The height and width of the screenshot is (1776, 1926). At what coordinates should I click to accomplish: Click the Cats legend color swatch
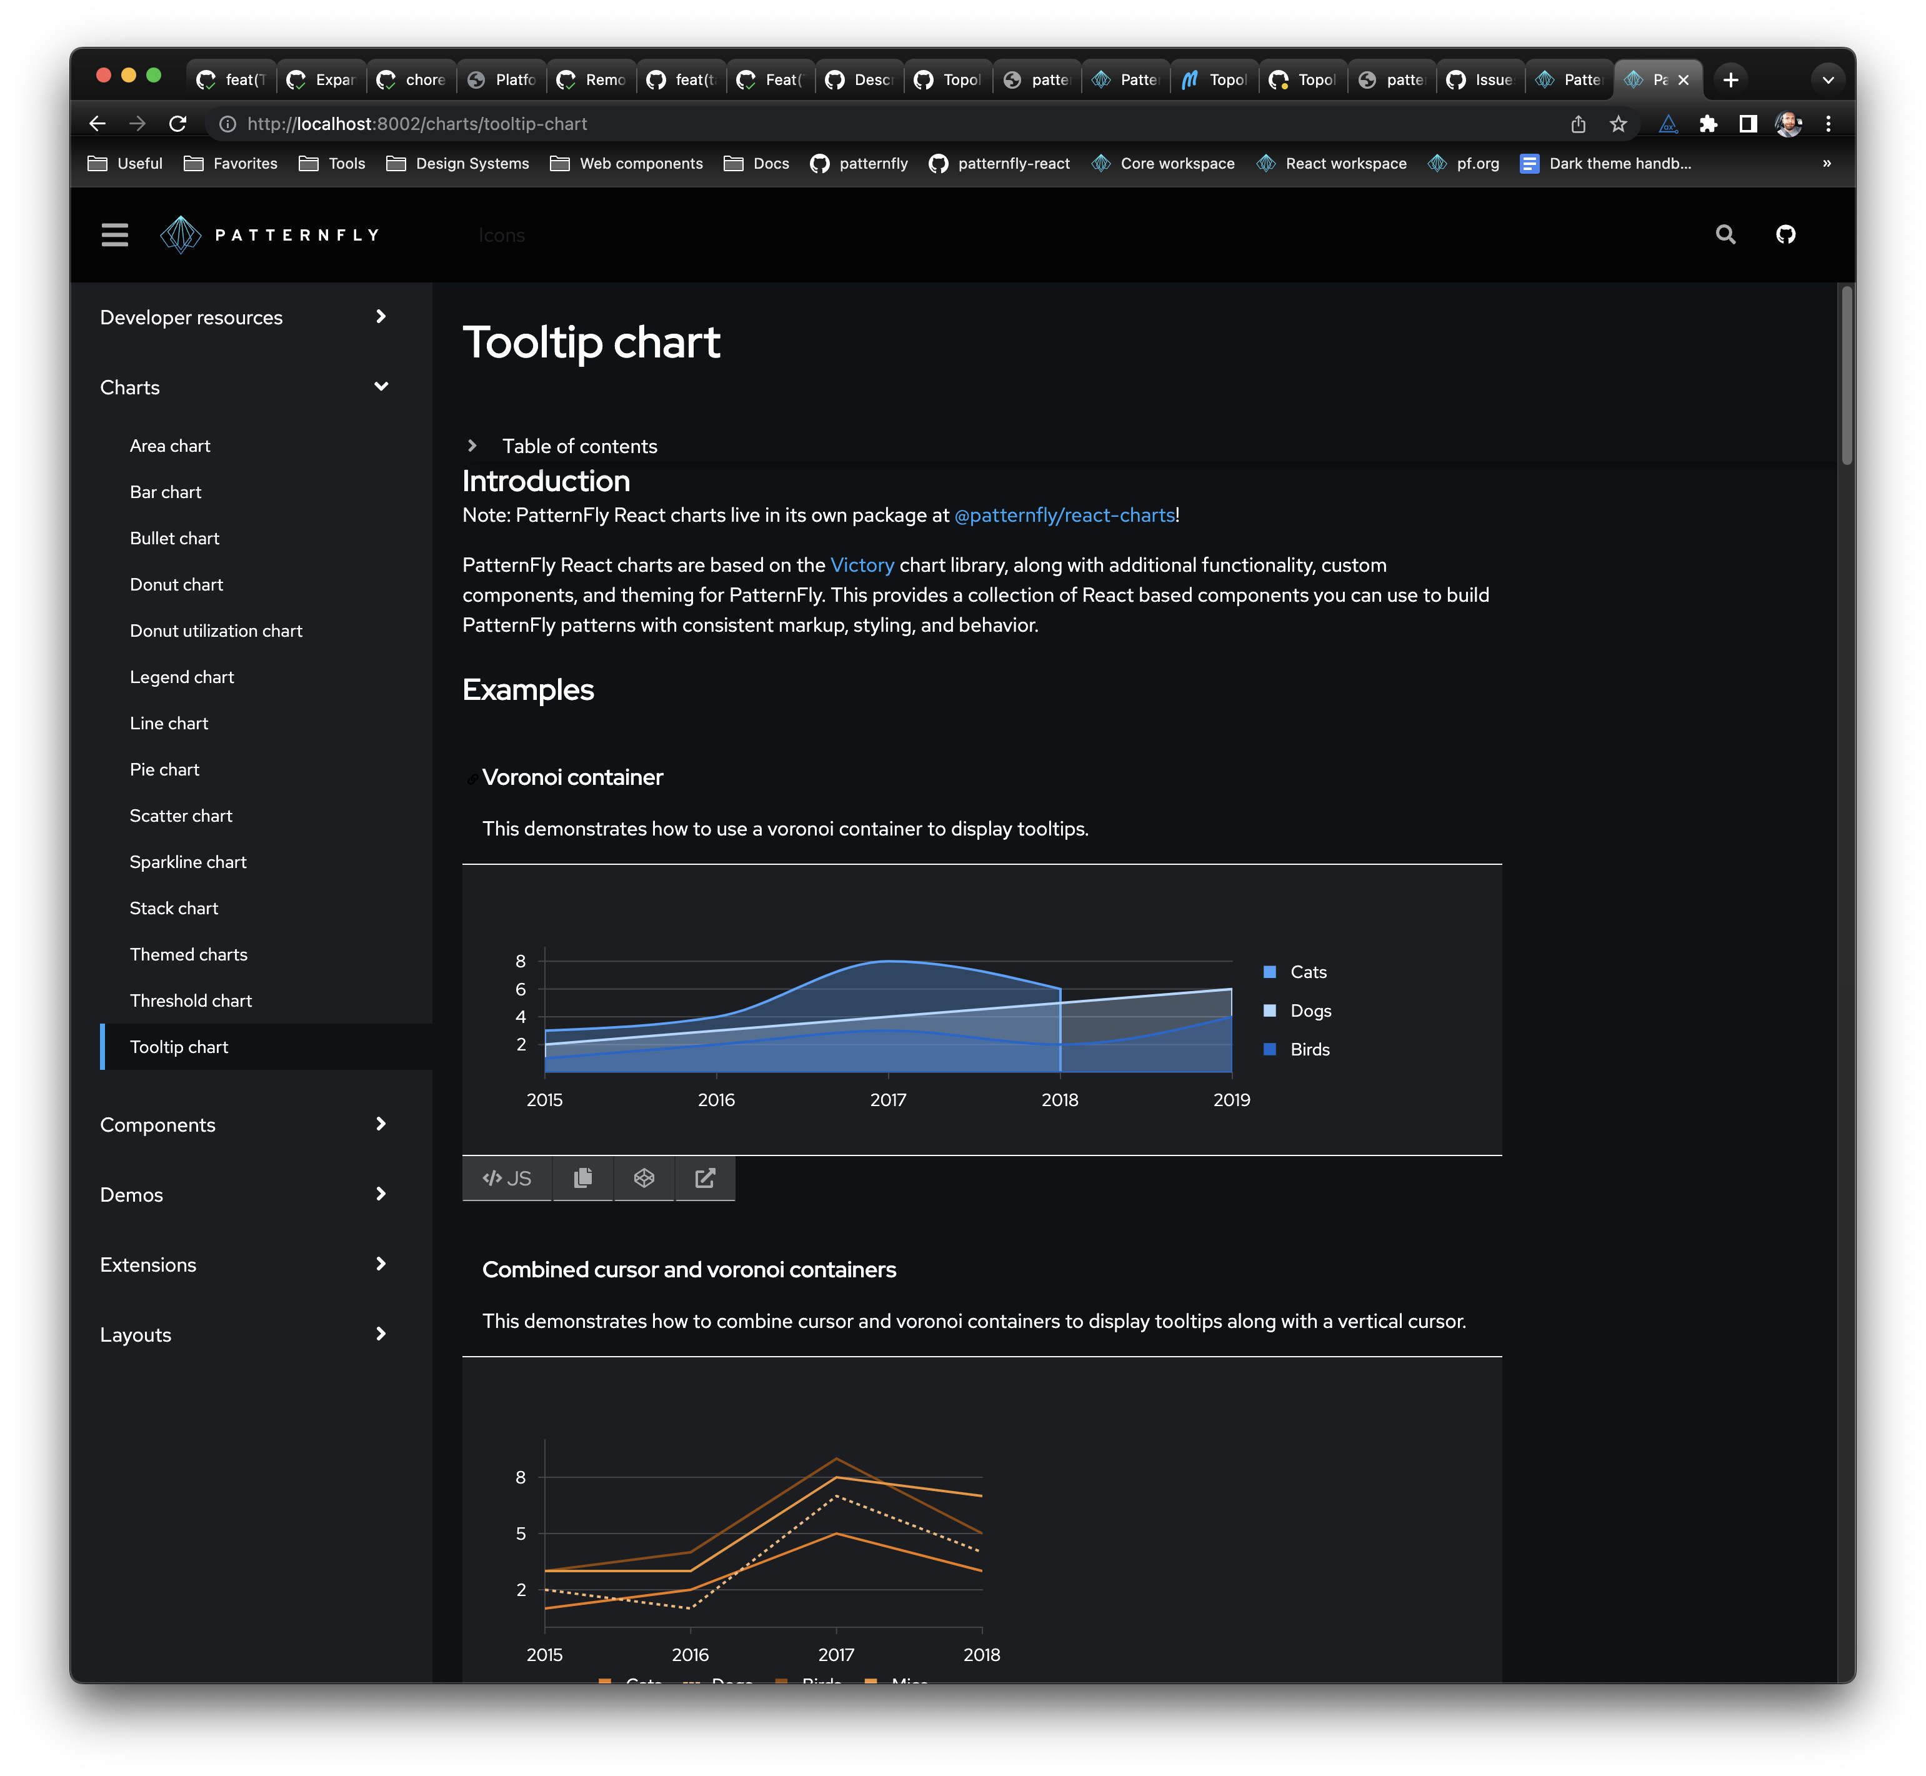1270,972
